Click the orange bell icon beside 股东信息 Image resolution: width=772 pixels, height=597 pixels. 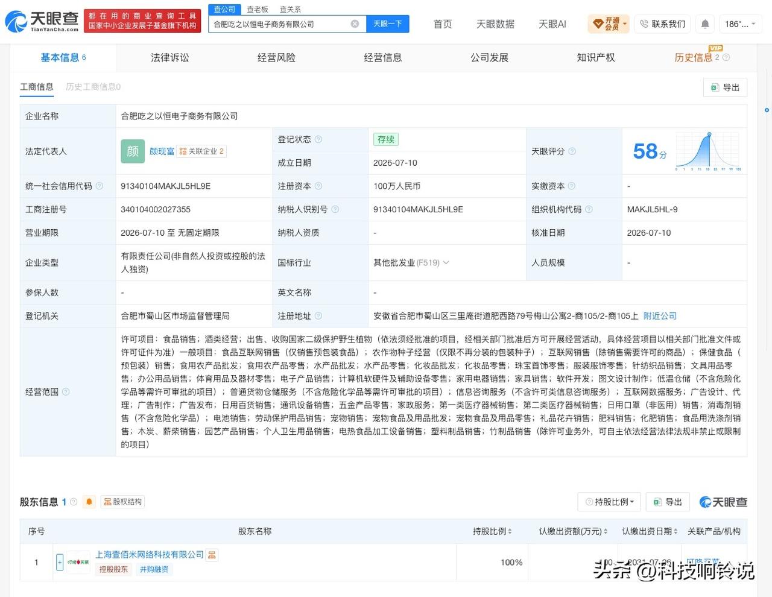(x=89, y=502)
